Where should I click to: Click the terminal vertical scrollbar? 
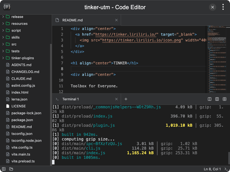[x=229, y=159]
